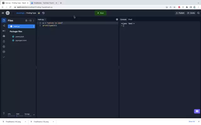Select the main.py Replit browser tab
The image size is (201, 125).
click(15, 3)
